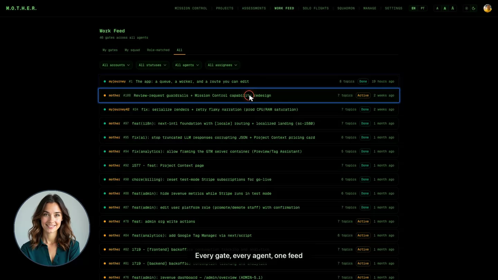Expand the All accounts dropdown
The width and height of the screenshot is (498, 280).
point(116,65)
